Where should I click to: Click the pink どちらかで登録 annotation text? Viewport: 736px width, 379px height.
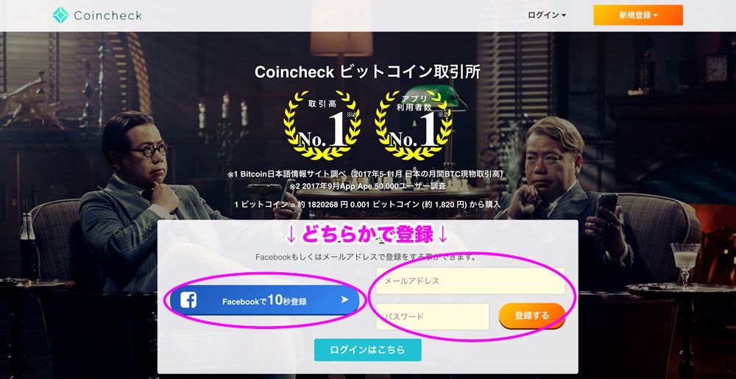(x=367, y=234)
